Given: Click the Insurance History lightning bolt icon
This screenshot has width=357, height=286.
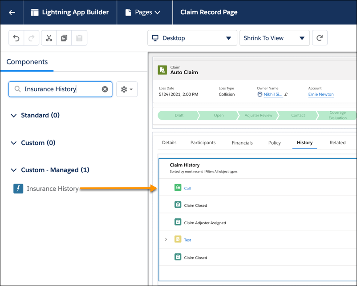Looking at the screenshot, I should tap(18, 189).
